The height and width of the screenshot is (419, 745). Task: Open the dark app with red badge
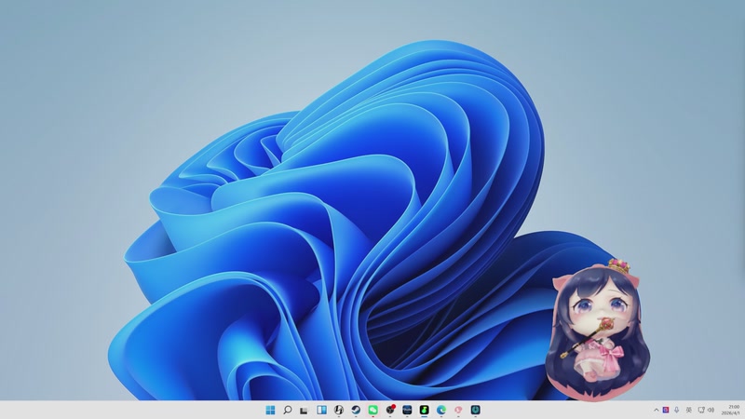coord(390,410)
